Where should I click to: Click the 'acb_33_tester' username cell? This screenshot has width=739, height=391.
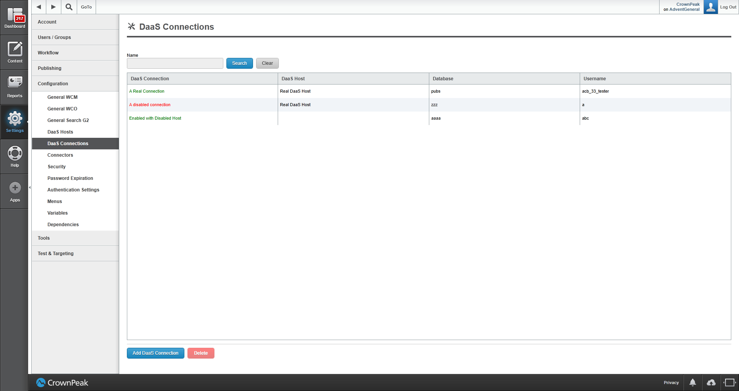[x=655, y=91]
